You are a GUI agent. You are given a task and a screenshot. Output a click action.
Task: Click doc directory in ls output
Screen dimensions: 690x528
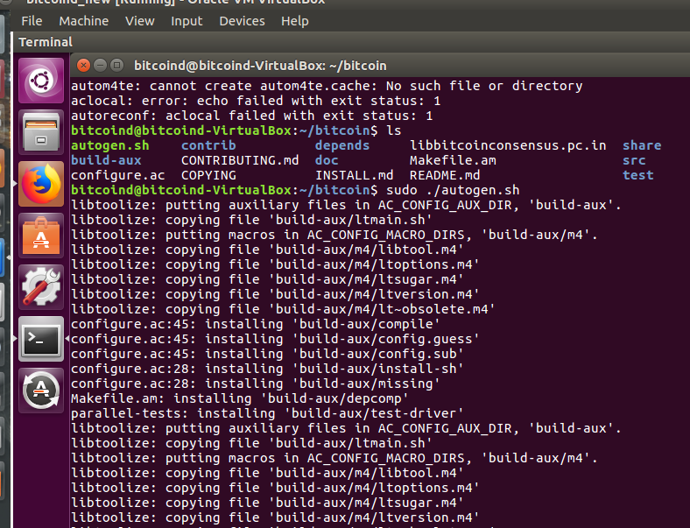click(x=327, y=160)
